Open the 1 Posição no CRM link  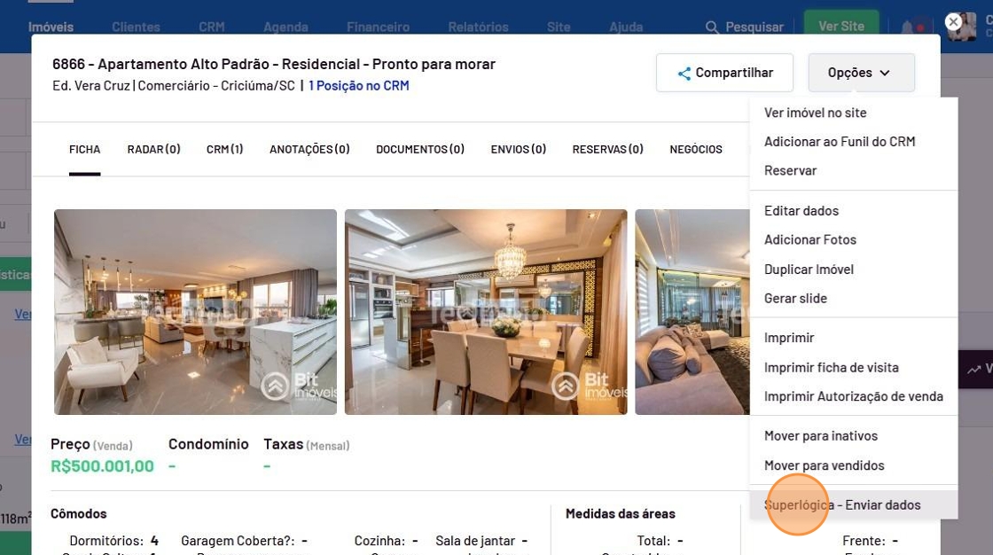(x=358, y=85)
